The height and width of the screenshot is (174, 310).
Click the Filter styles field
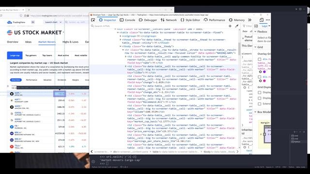coord(247,26)
